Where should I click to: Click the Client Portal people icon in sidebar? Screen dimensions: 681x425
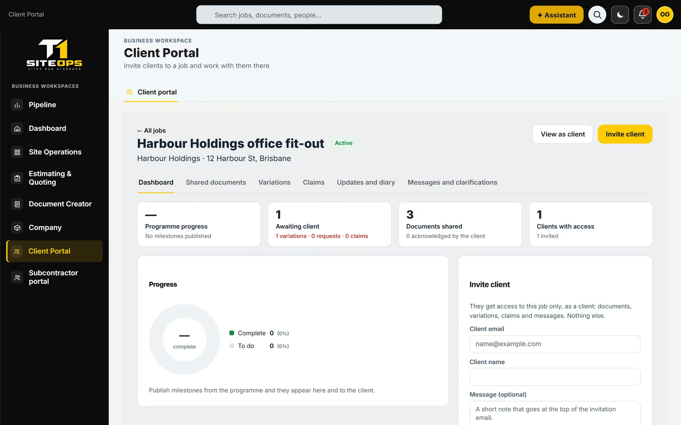coord(17,251)
